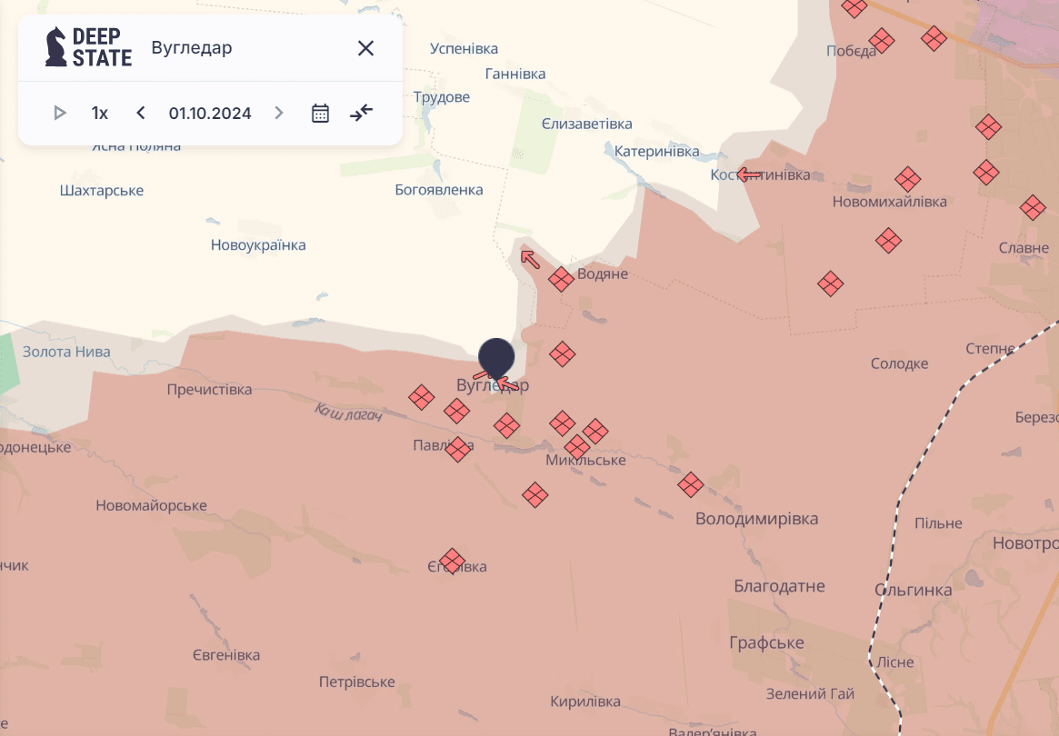The height and width of the screenshot is (736, 1059).
Task: Select the unit marker near Победа
Action: point(882,41)
